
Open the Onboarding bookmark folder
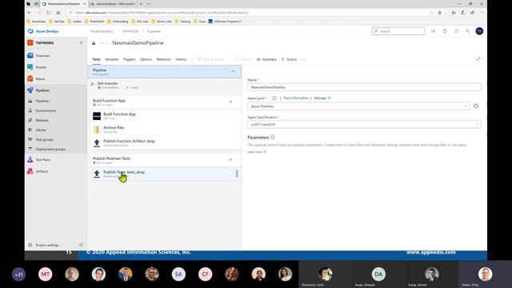(118, 22)
